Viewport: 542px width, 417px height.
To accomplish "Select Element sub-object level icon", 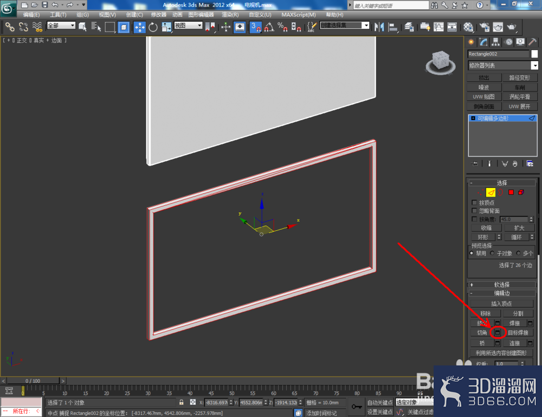I will [521, 192].
